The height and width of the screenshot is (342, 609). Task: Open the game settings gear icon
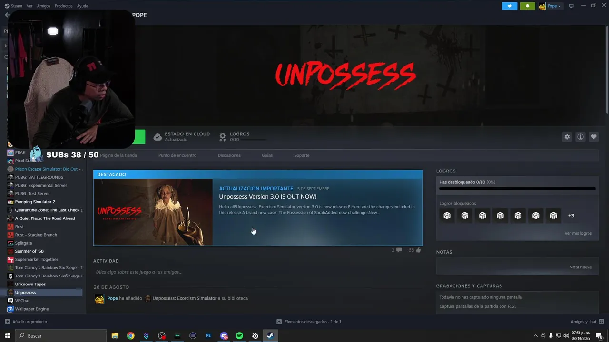[x=567, y=137]
